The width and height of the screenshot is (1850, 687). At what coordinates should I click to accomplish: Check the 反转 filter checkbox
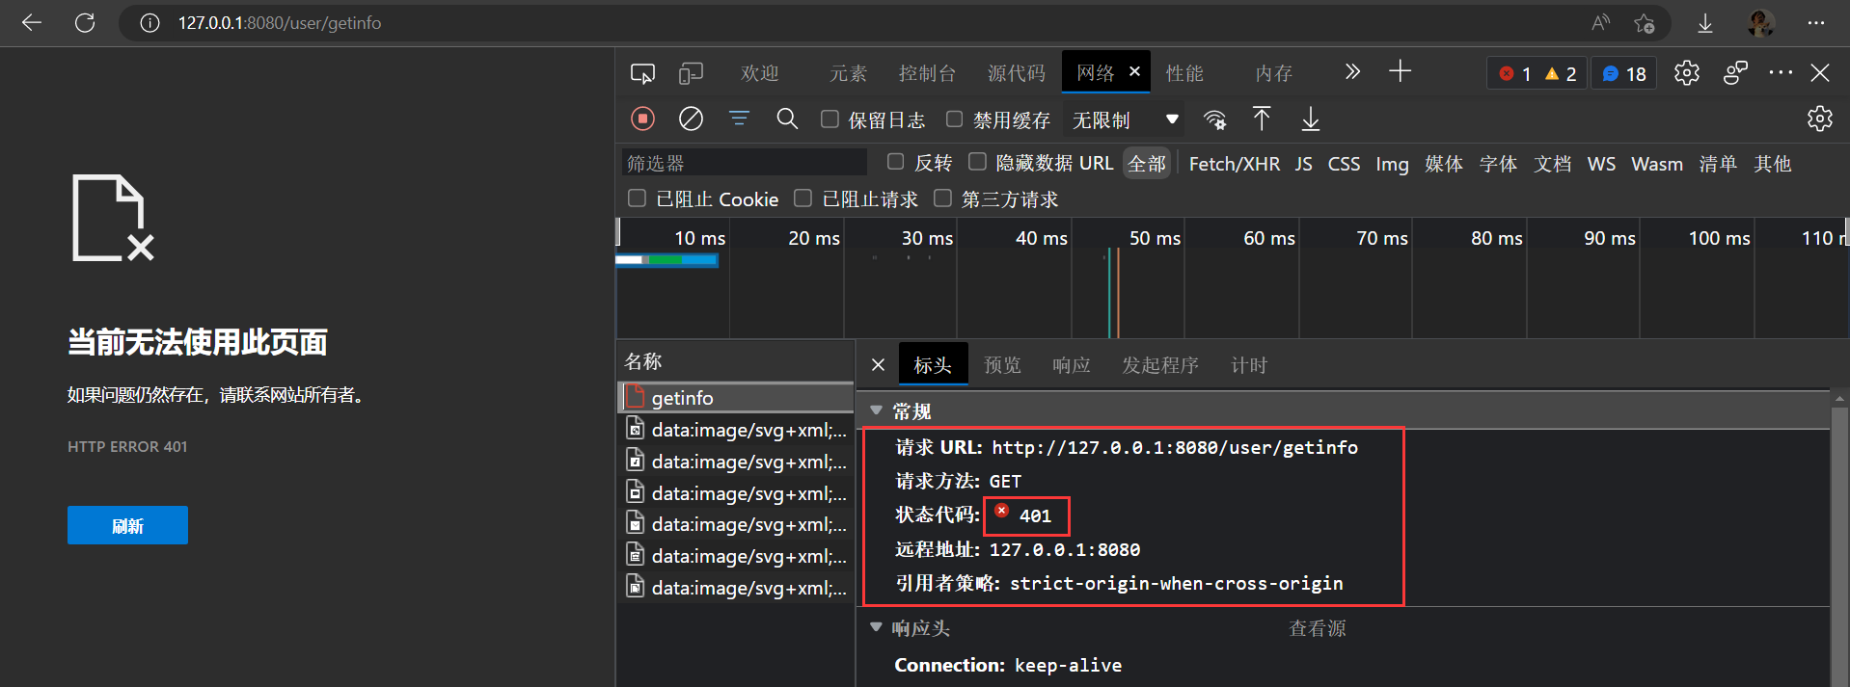(x=895, y=161)
